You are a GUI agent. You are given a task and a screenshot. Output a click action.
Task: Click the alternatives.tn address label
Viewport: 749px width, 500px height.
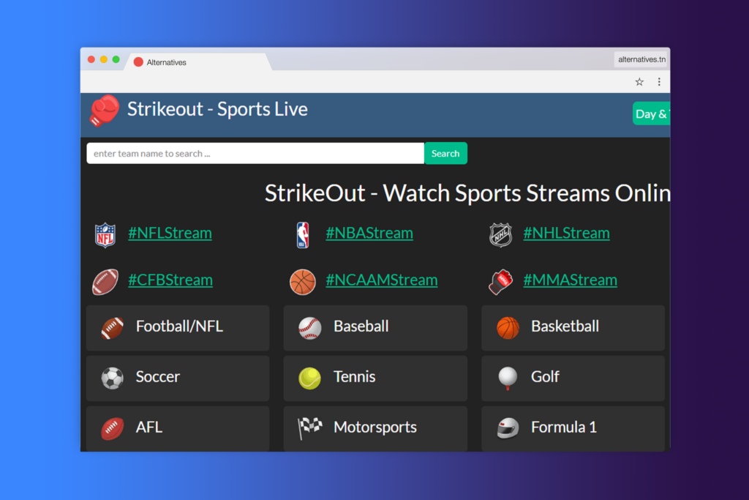point(641,59)
